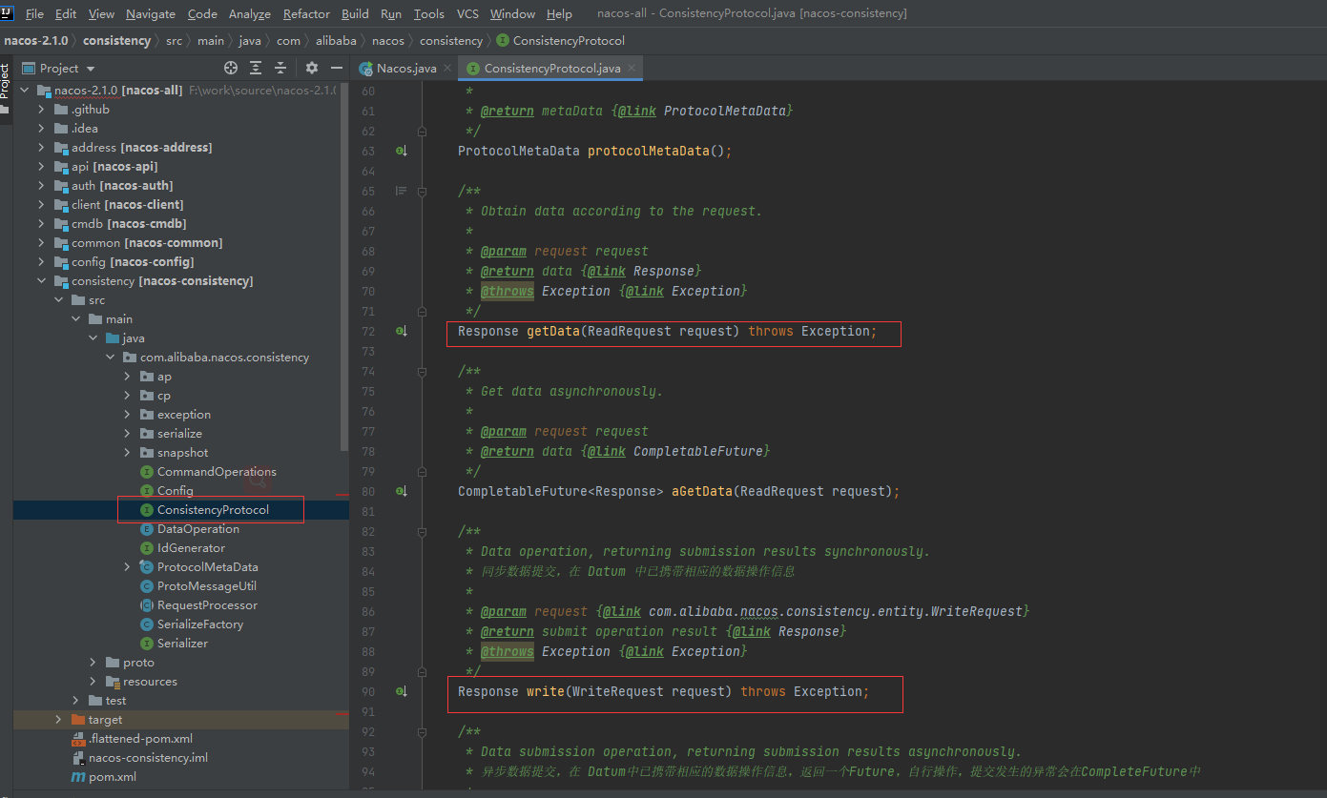Select the proto folder in tree

click(x=138, y=663)
